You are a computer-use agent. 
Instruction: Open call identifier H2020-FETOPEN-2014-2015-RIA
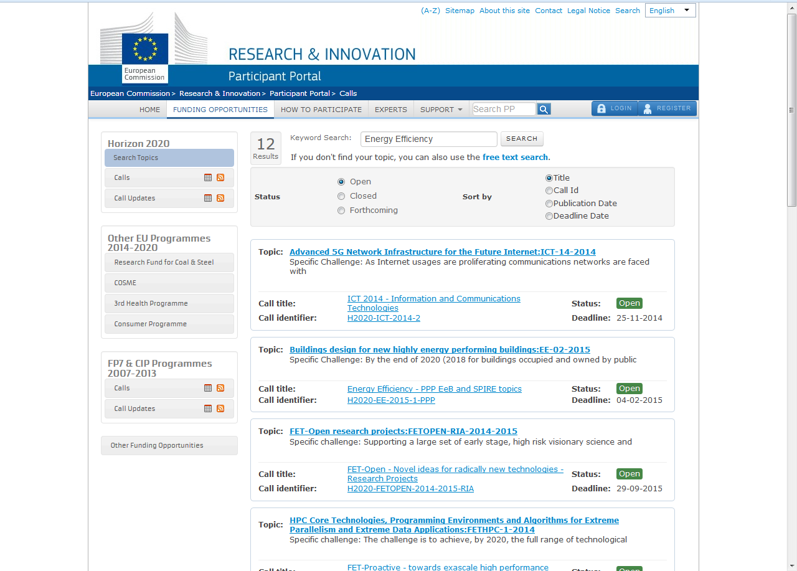[410, 489]
